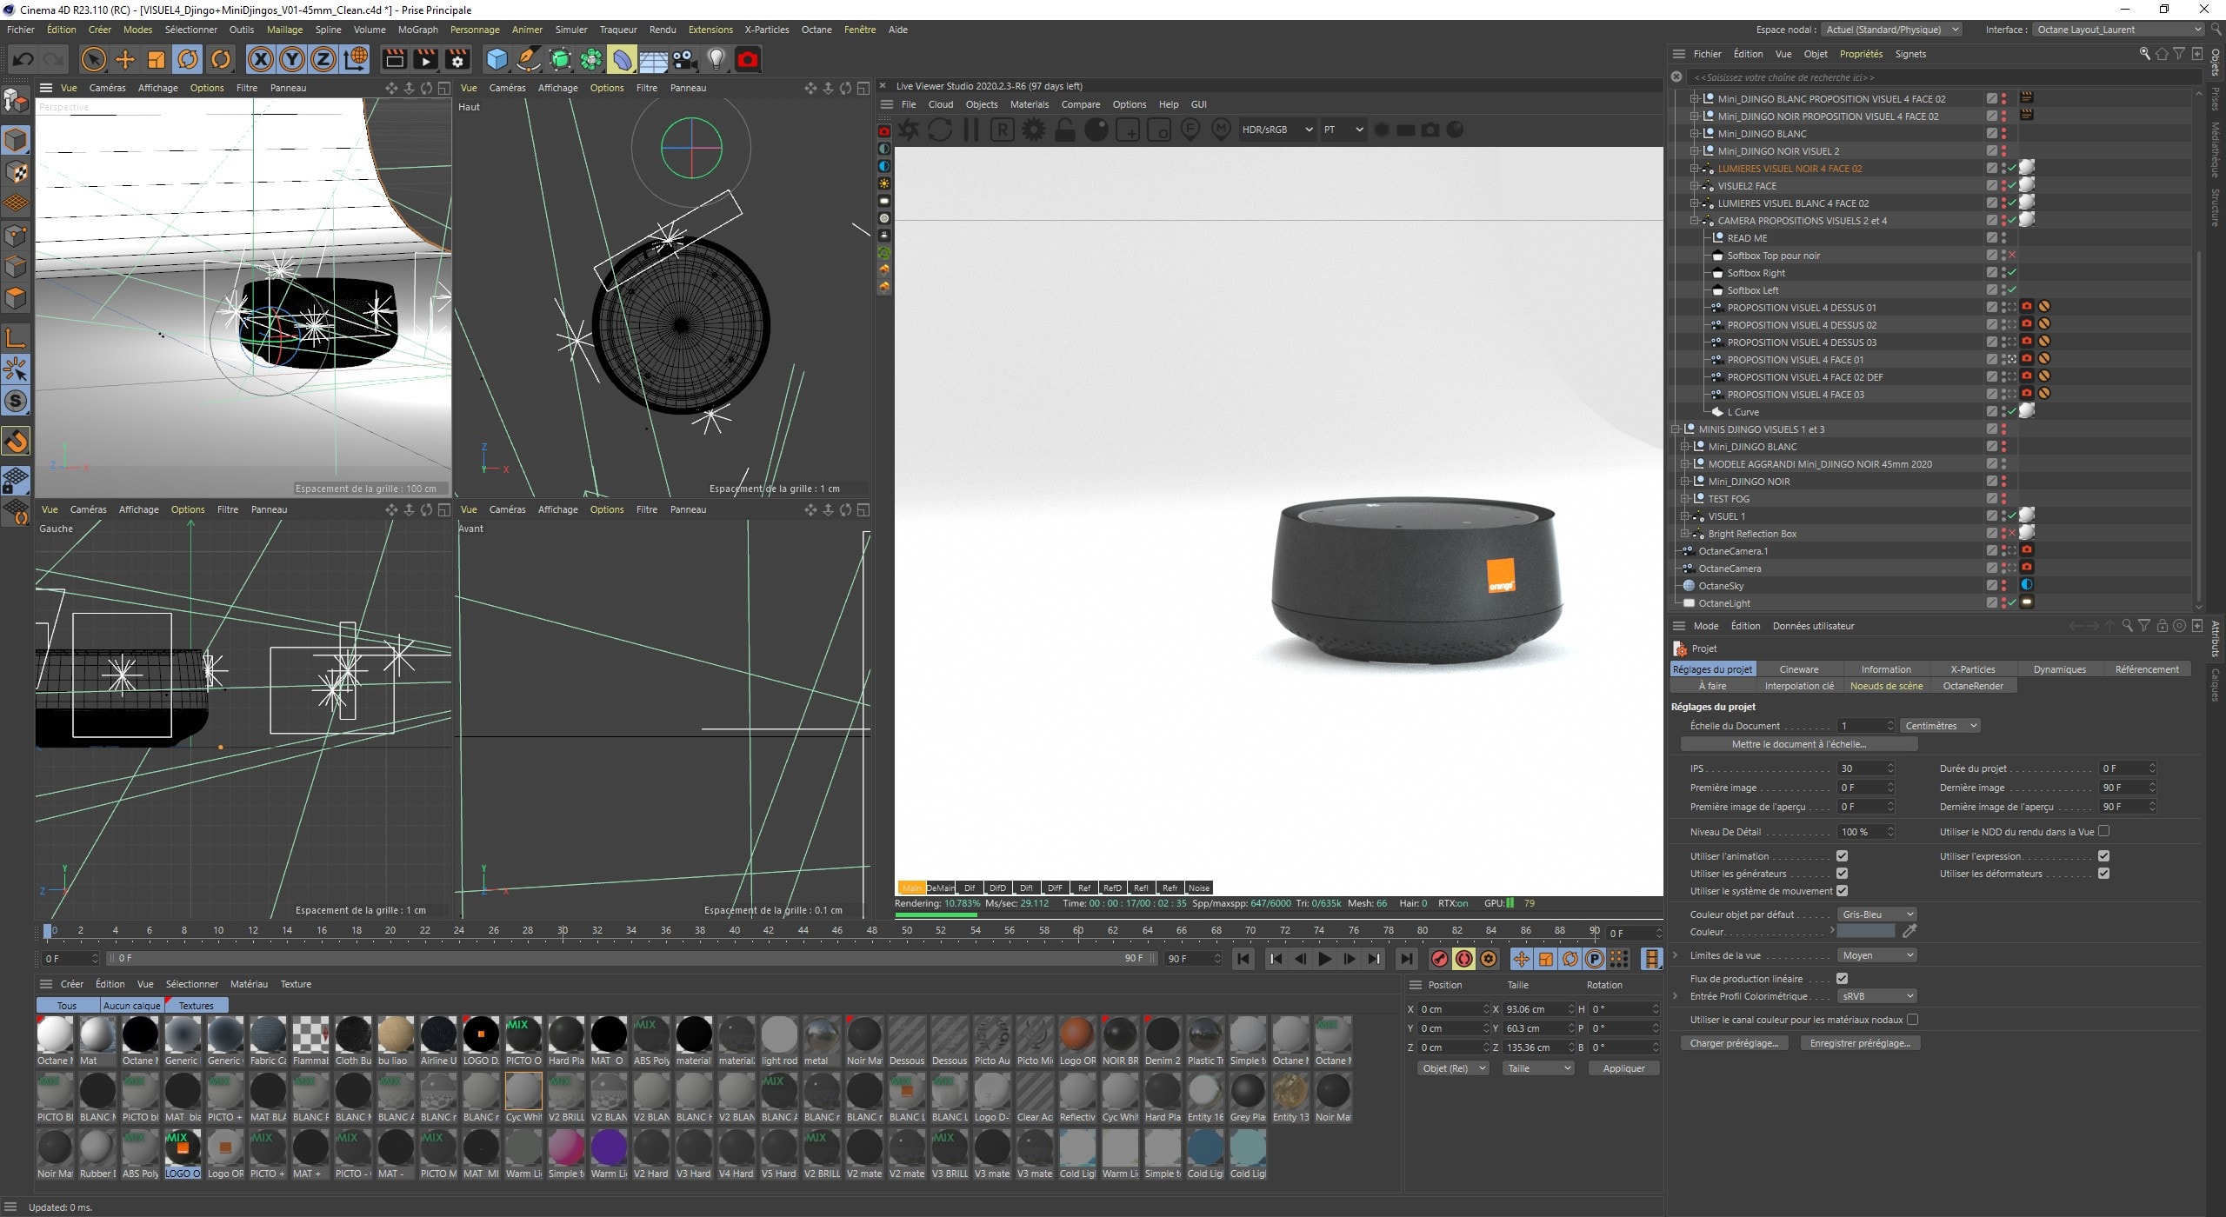Open the Moyen view limits dropdown
Image resolution: width=2226 pixels, height=1217 pixels.
click(1877, 955)
